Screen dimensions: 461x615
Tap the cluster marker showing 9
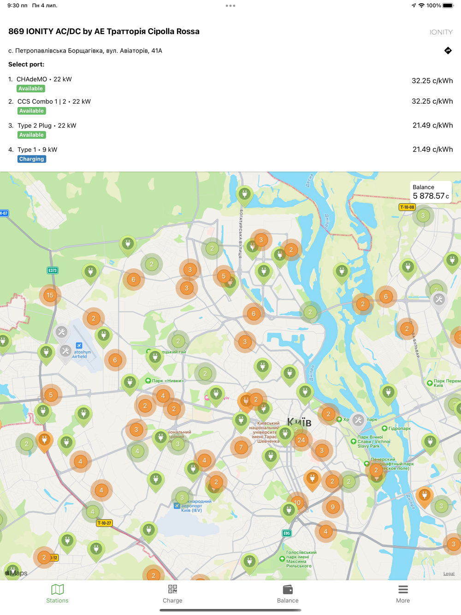tap(333, 507)
